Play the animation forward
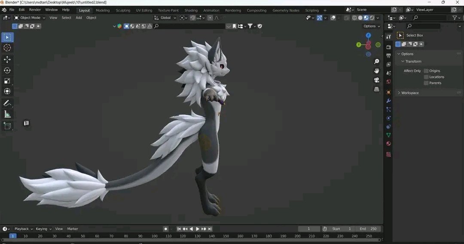 pos(198,229)
